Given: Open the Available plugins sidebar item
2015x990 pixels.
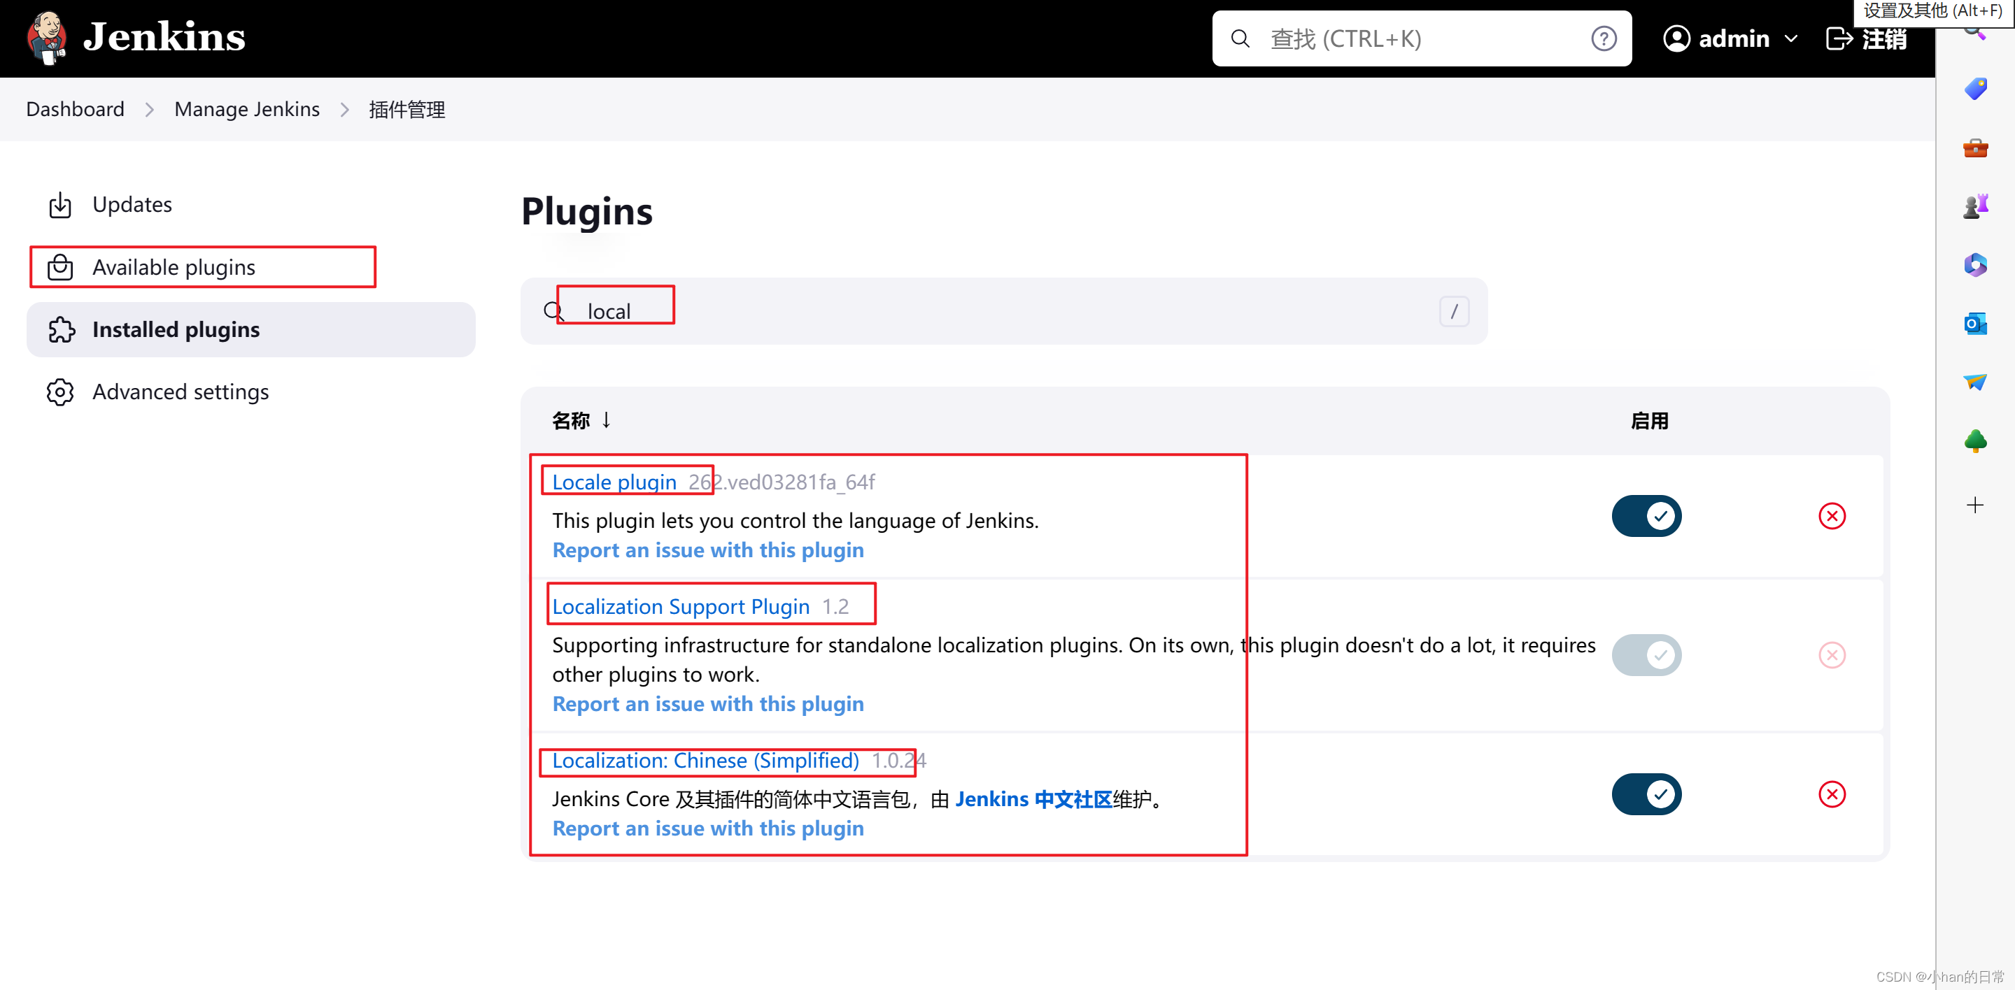Looking at the screenshot, I should point(251,267).
